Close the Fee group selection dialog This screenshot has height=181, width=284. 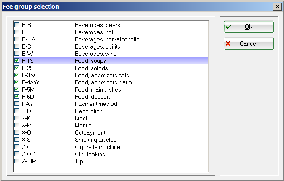[x=277, y=7]
